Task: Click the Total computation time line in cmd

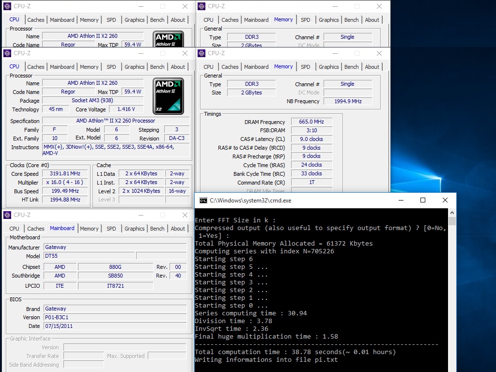Action: click(295, 352)
